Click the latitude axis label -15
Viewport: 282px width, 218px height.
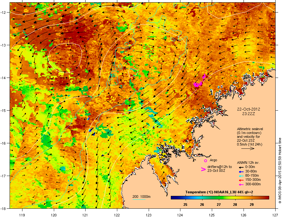tap(4, 110)
